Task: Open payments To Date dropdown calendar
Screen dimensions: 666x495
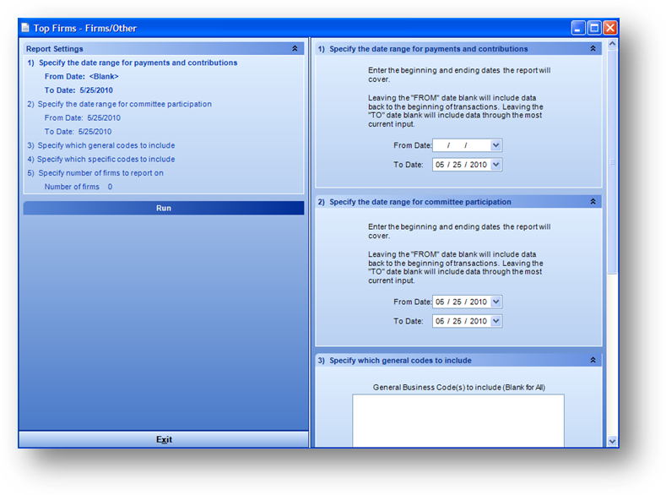Action: 495,165
